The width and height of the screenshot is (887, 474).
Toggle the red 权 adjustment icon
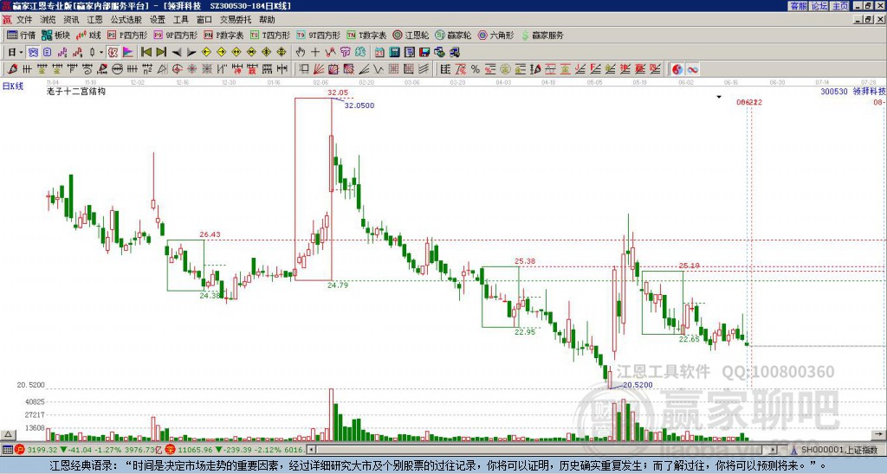pyautogui.click(x=113, y=53)
